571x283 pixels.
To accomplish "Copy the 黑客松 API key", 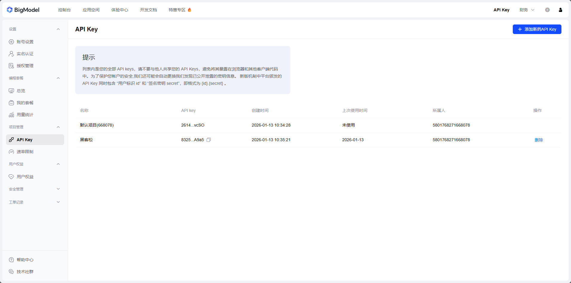I will point(209,140).
